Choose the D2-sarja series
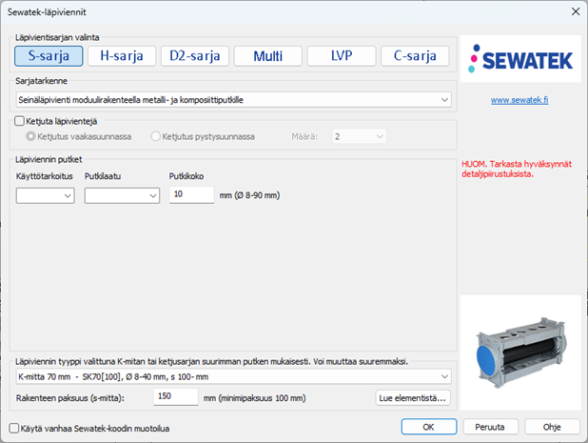This screenshot has width=588, height=443. pos(194,56)
